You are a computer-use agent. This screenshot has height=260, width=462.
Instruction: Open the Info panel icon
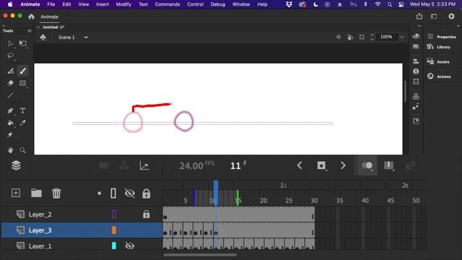(x=416, y=71)
